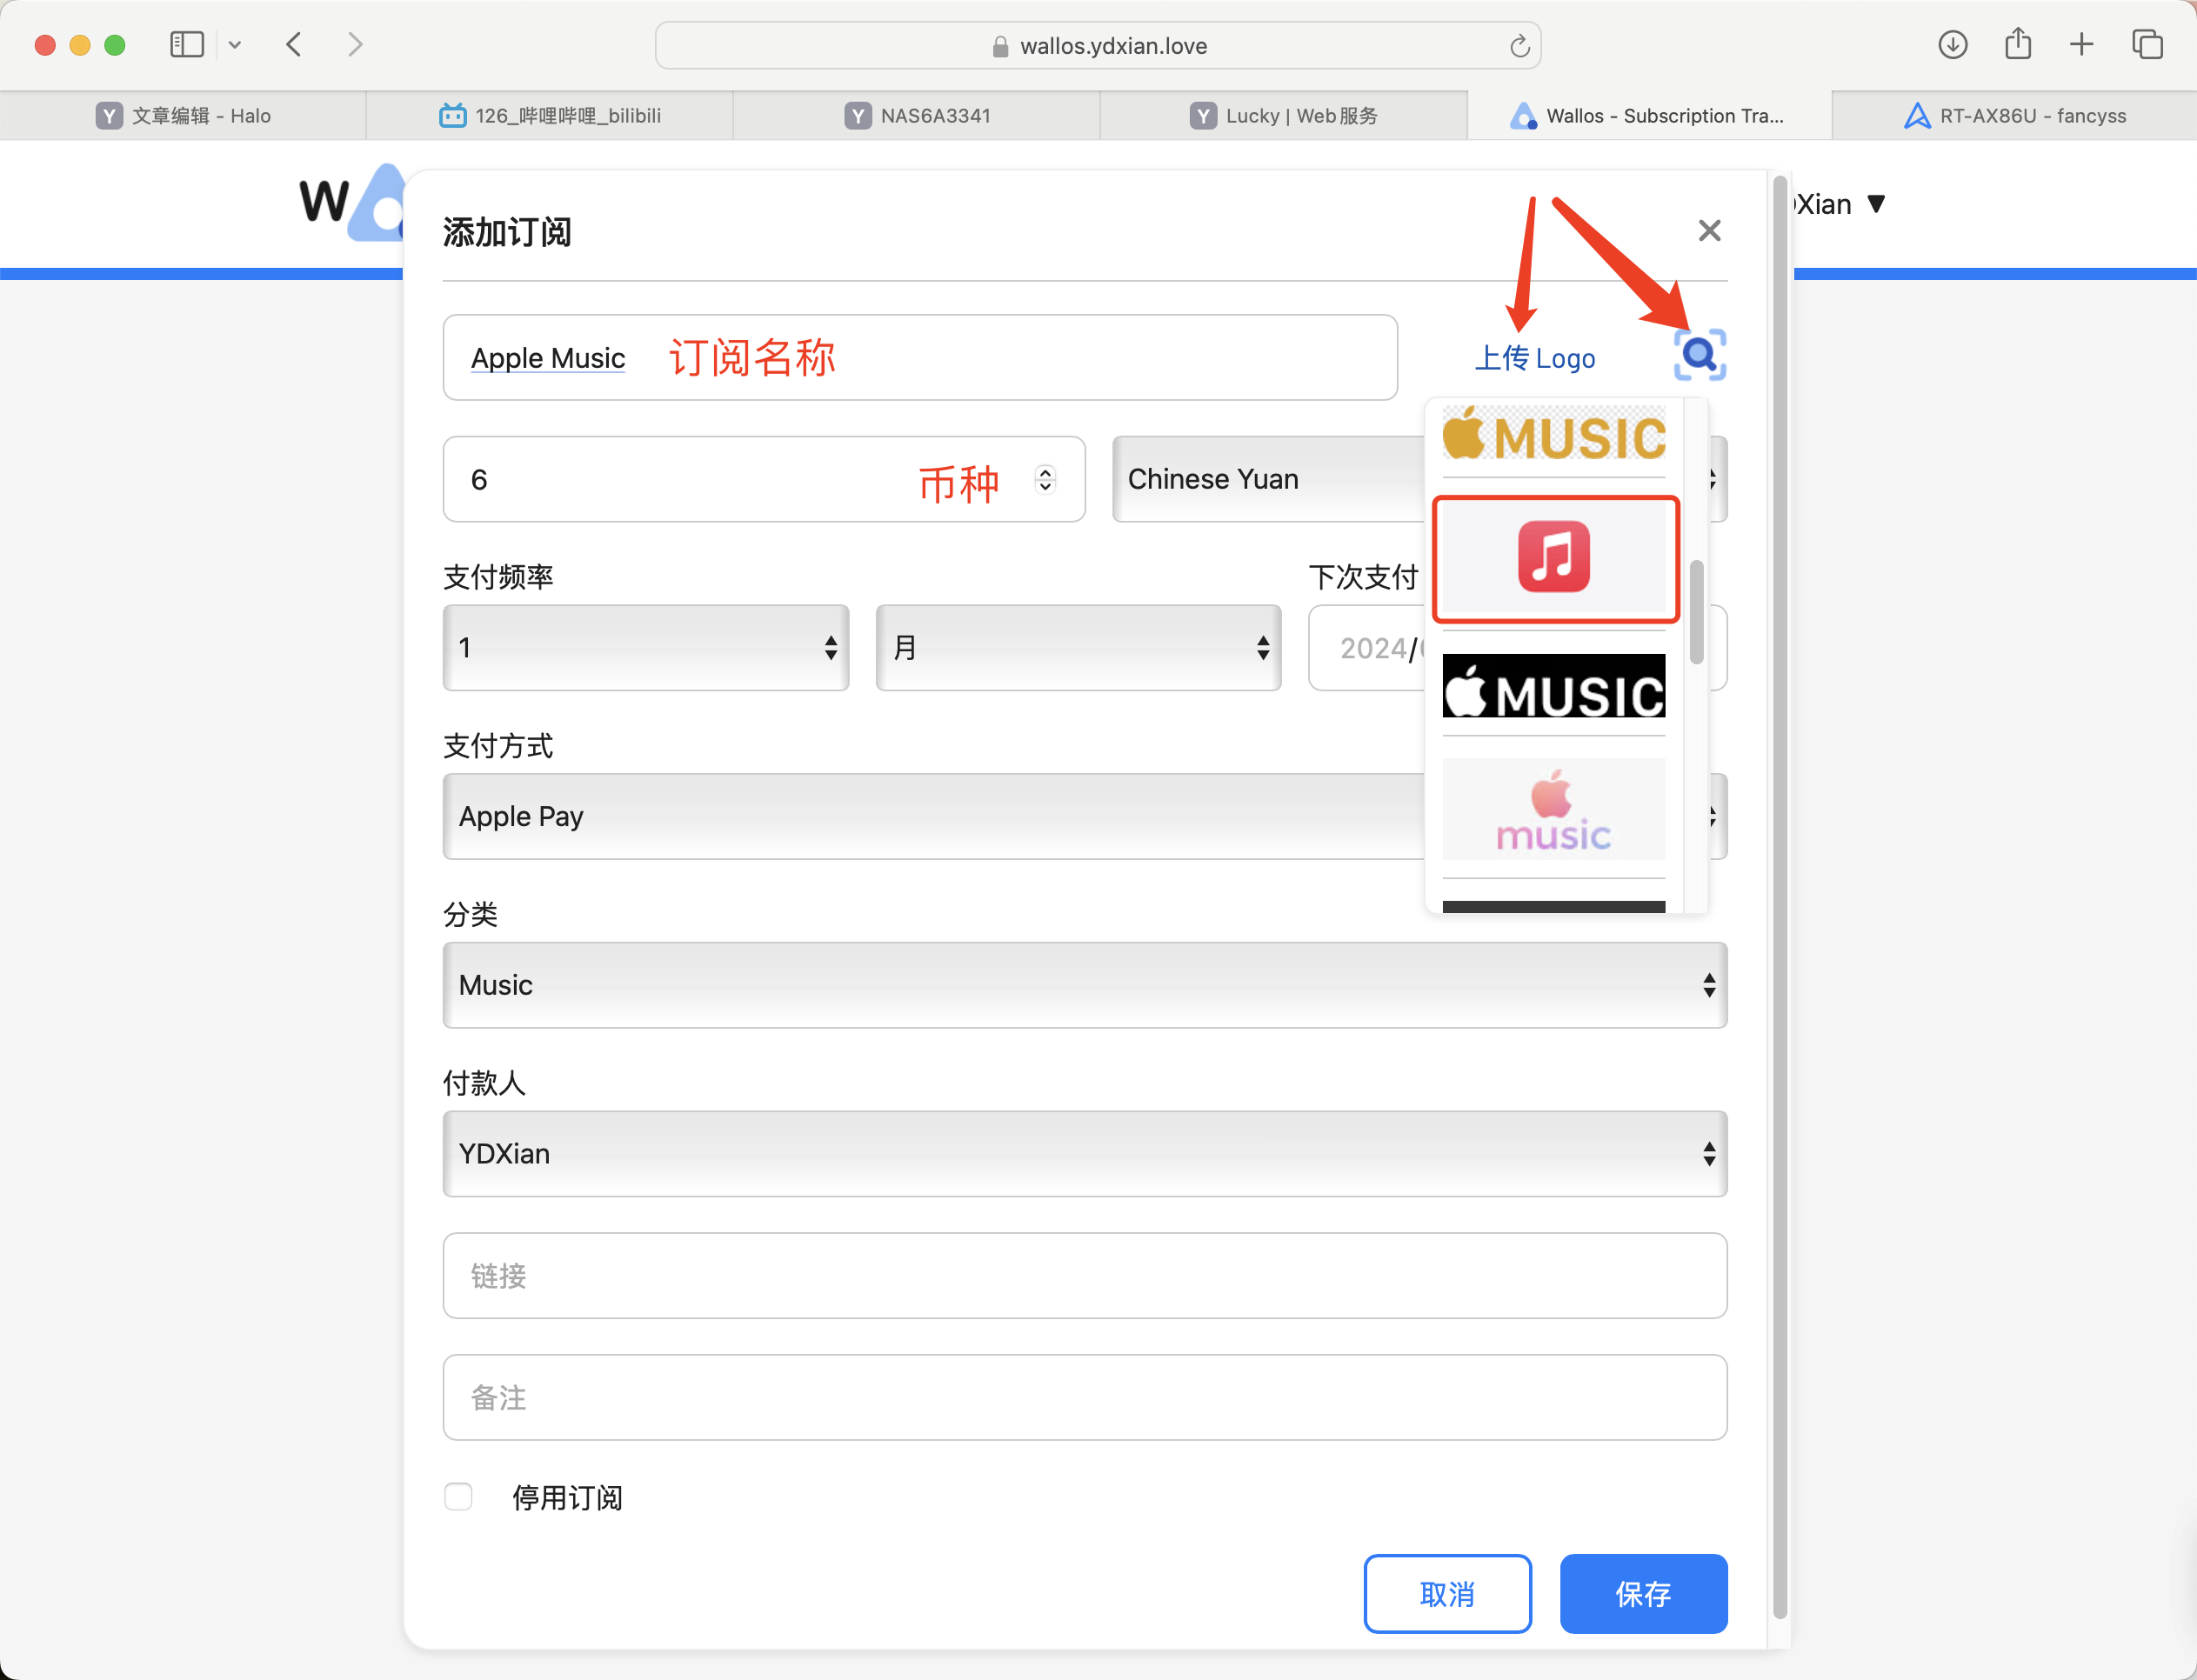Click the Wallos logo in header
This screenshot has height=1680, width=2197.
351,201
